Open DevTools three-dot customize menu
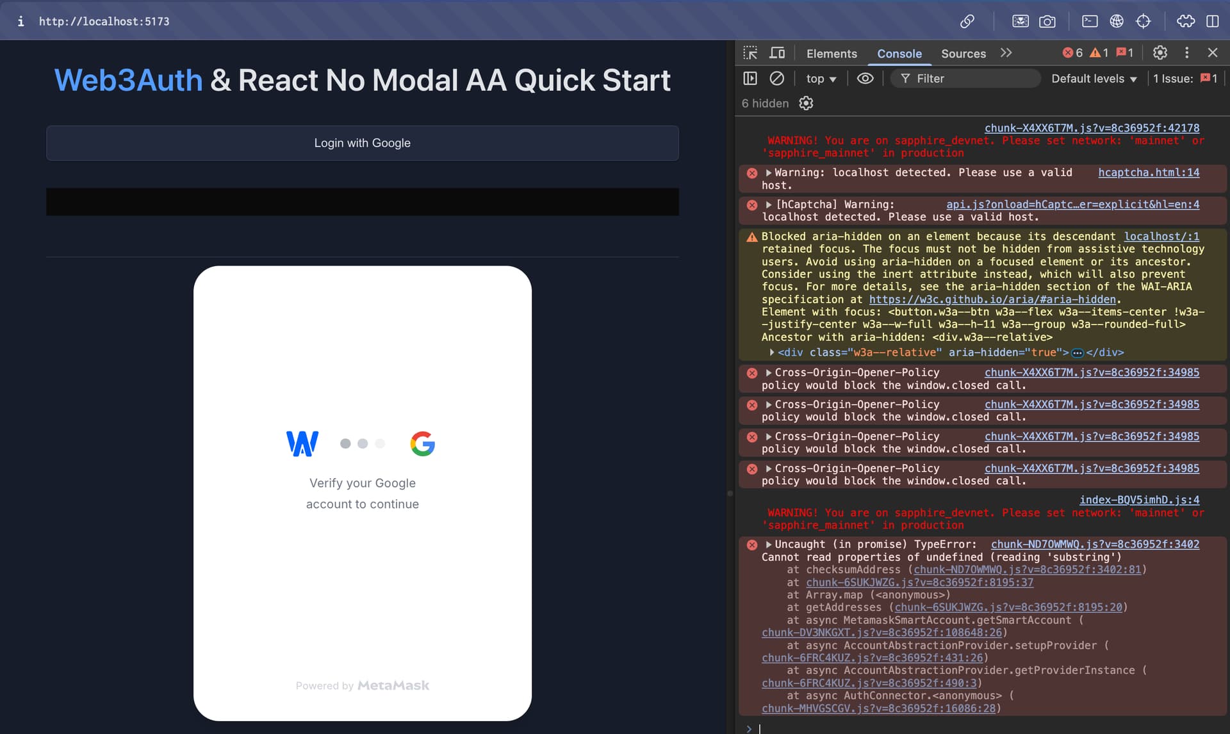The image size is (1230, 734). click(1187, 53)
